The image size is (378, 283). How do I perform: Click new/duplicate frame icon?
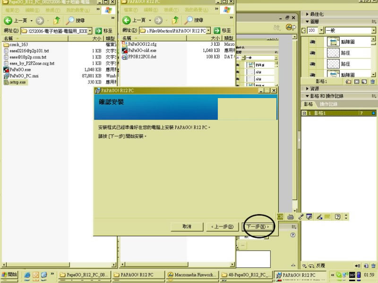coord(366,266)
